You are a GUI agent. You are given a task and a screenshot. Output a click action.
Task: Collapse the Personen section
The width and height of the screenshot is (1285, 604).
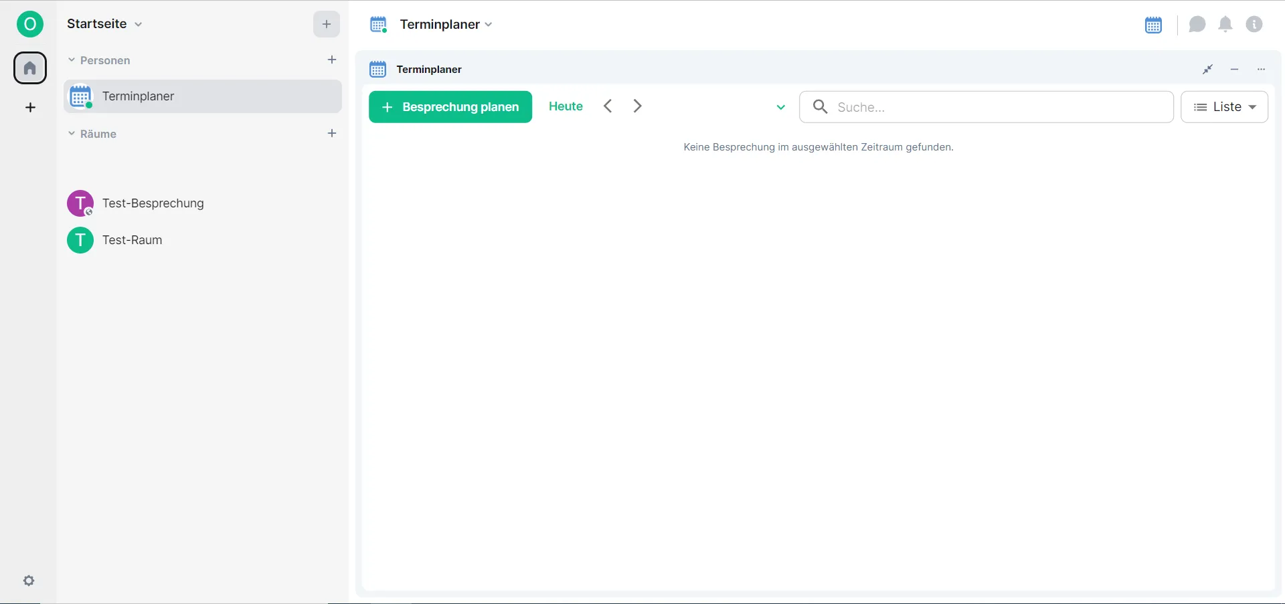[x=71, y=60]
